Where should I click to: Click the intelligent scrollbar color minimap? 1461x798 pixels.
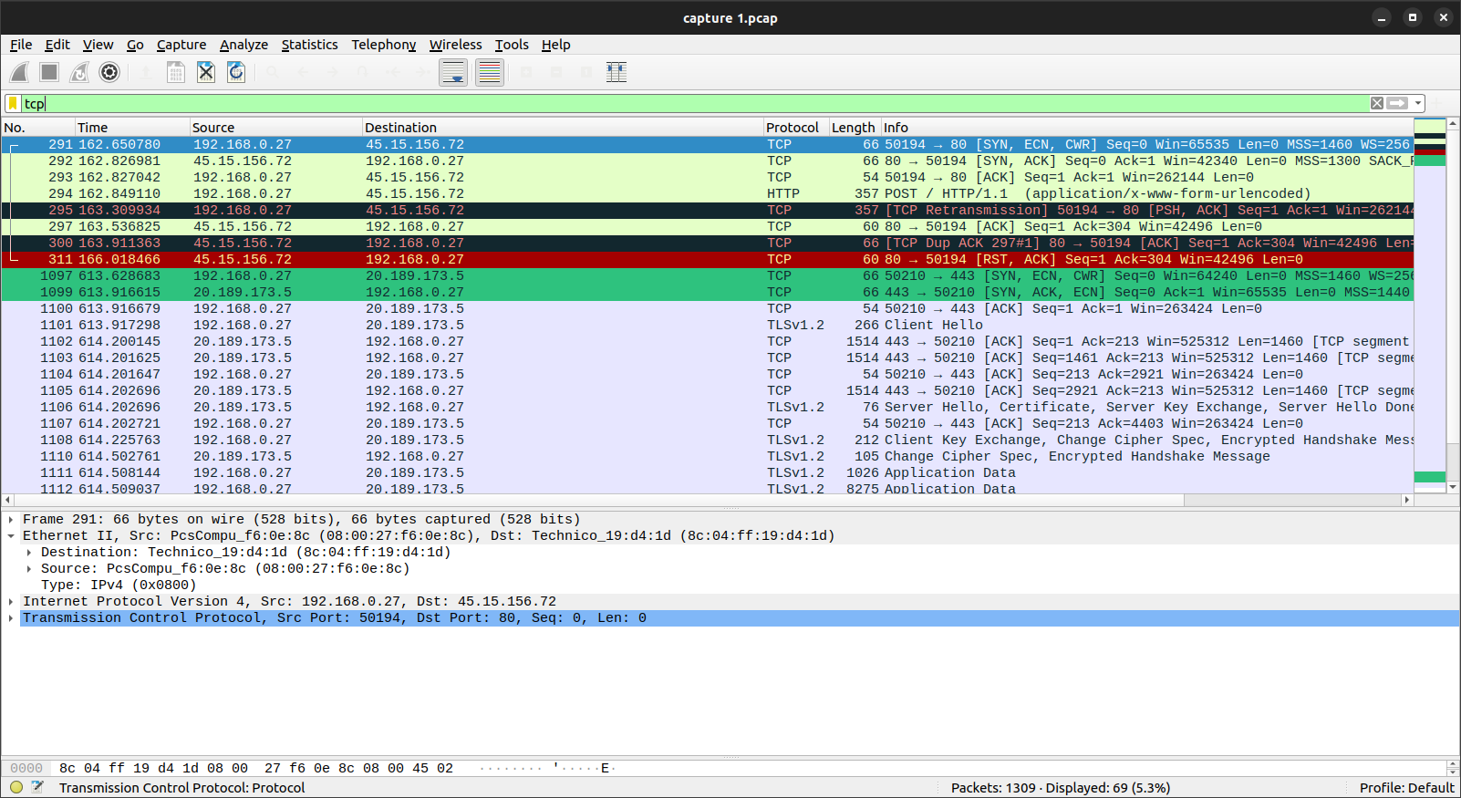(x=1429, y=306)
